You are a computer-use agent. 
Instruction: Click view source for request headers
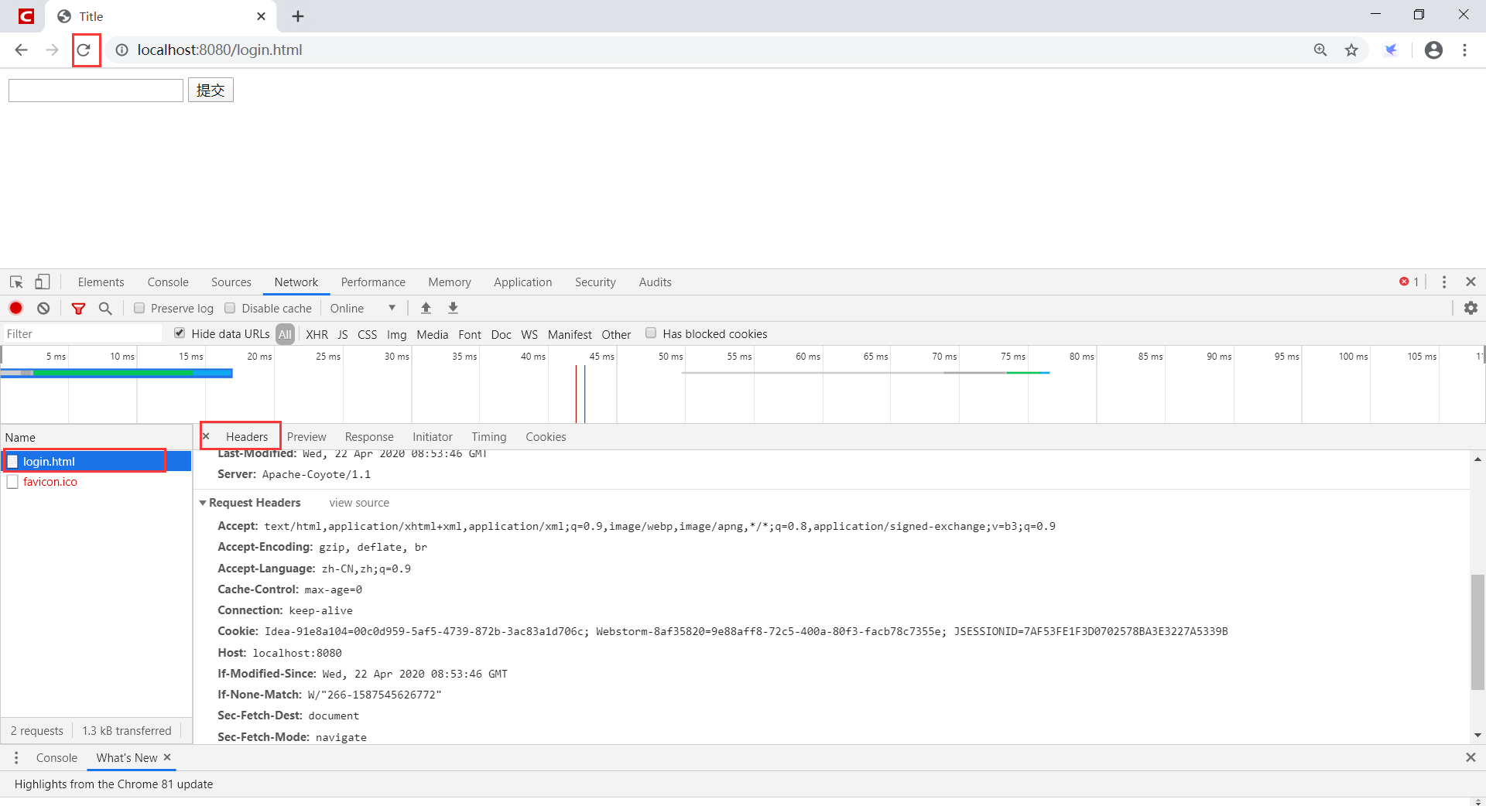coord(359,503)
